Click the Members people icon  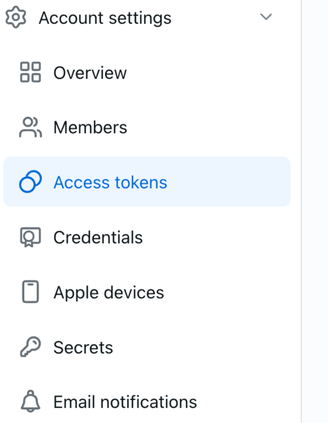click(30, 127)
